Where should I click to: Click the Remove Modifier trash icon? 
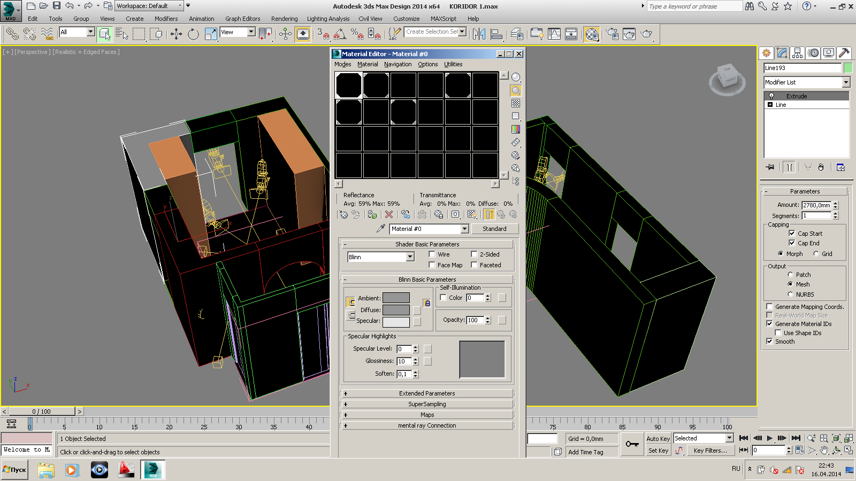tap(821, 167)
